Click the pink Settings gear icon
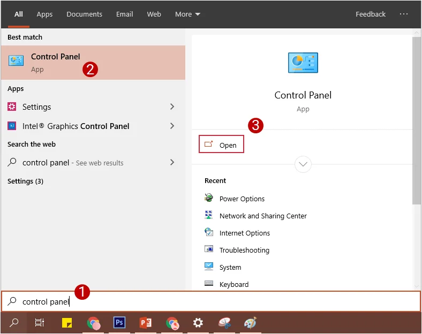 [x=12, y=107]
